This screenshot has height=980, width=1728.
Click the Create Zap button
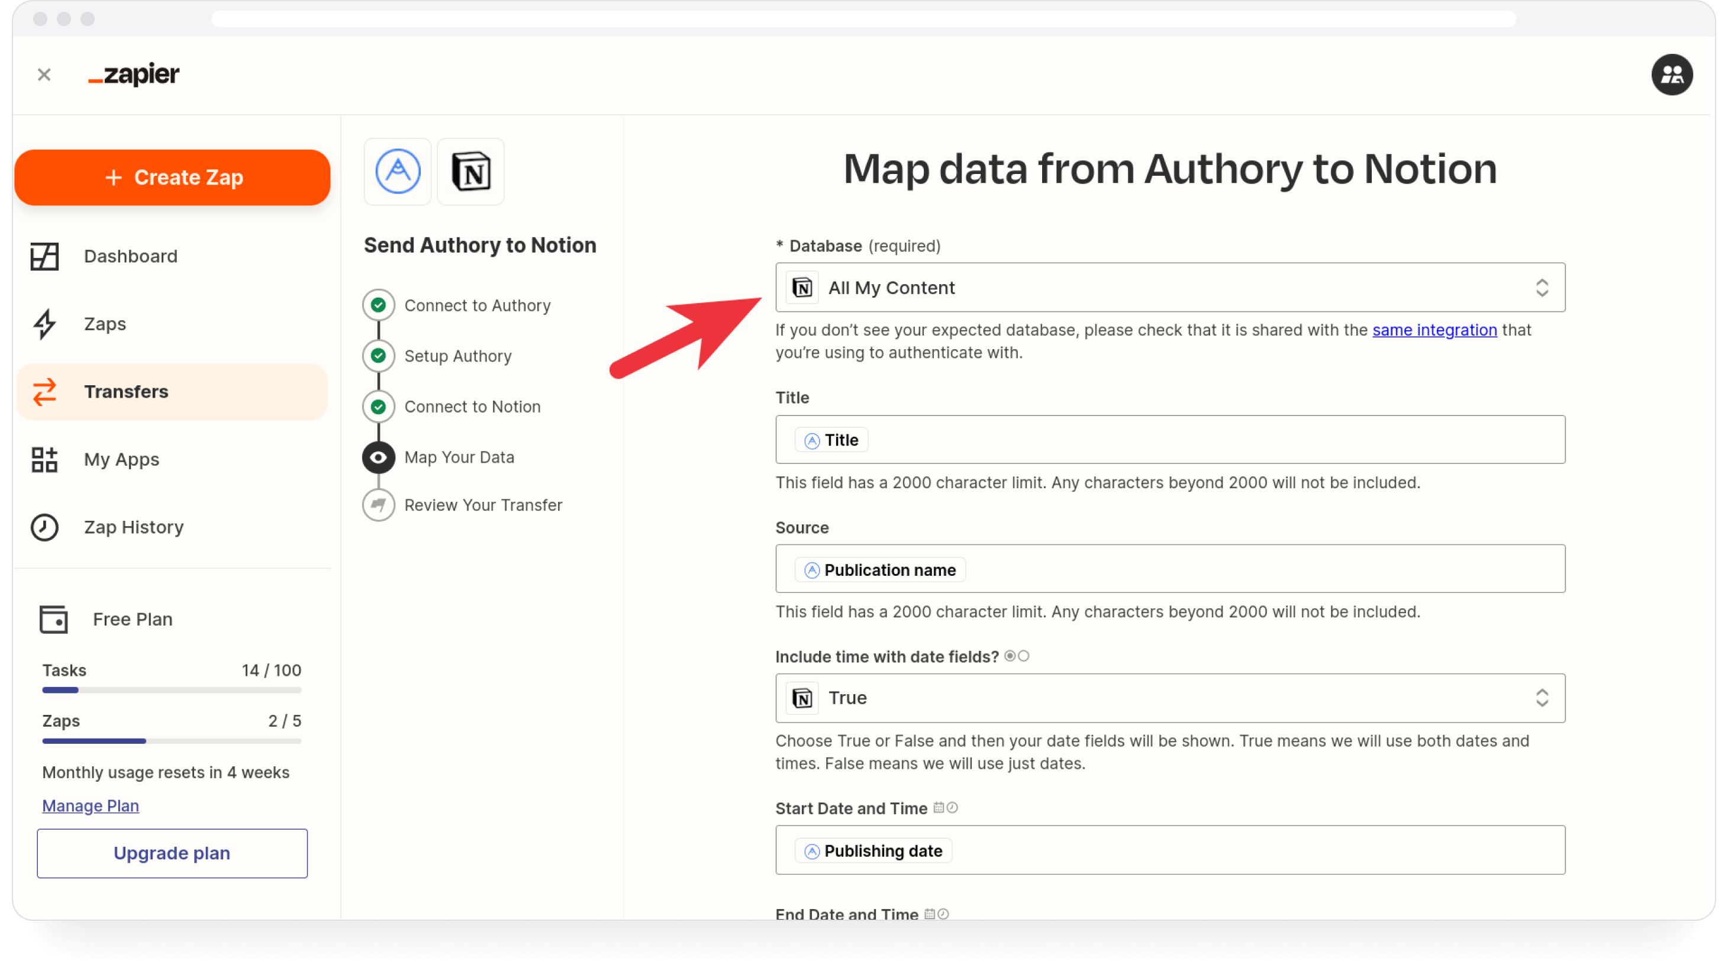coord(172,178)
